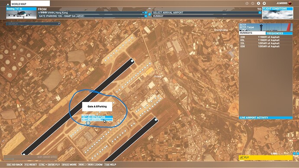This screenshot has width=299, height=168.
Task: Click the JLM0000 player avatar
Action: [x=290, y=3]
